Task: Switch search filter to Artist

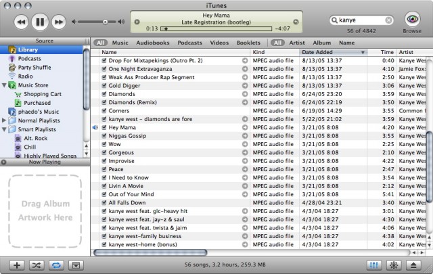Action: 296,43
